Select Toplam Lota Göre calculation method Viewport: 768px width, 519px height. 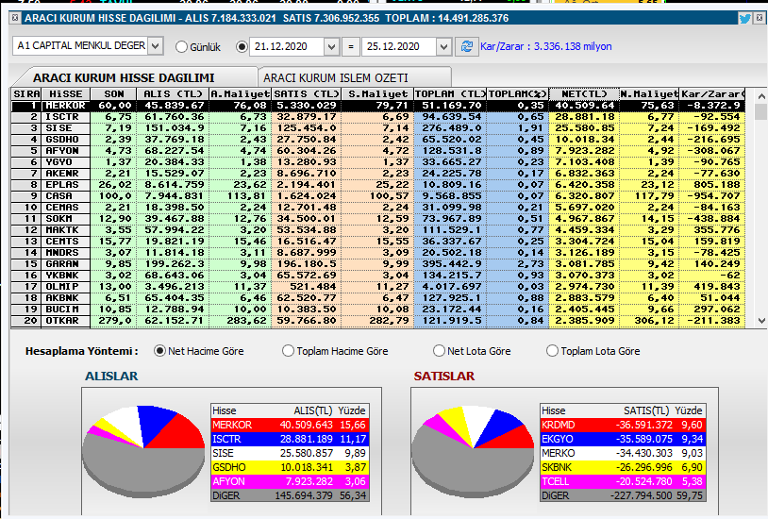552,351
